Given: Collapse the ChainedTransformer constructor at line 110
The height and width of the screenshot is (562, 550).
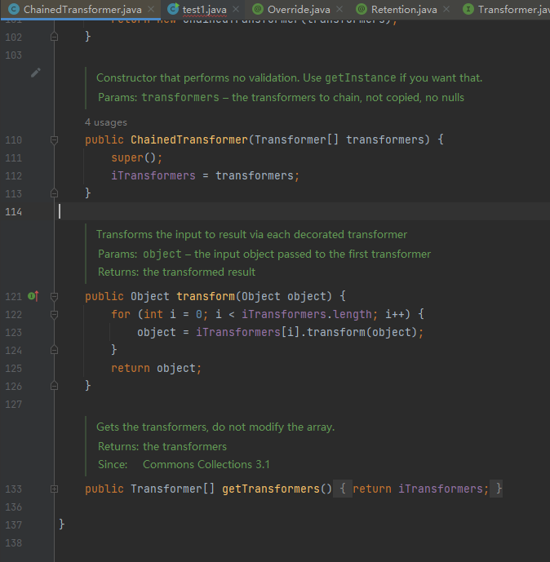Looking at the screenshot, I should coord(55,140).
